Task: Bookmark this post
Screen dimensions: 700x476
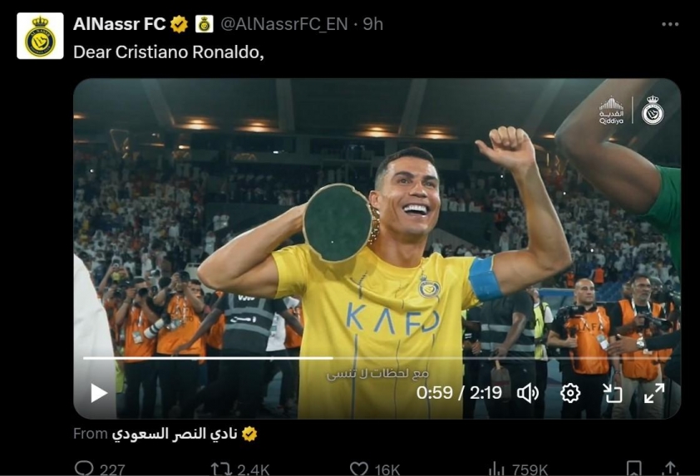Action: (634, 469)
